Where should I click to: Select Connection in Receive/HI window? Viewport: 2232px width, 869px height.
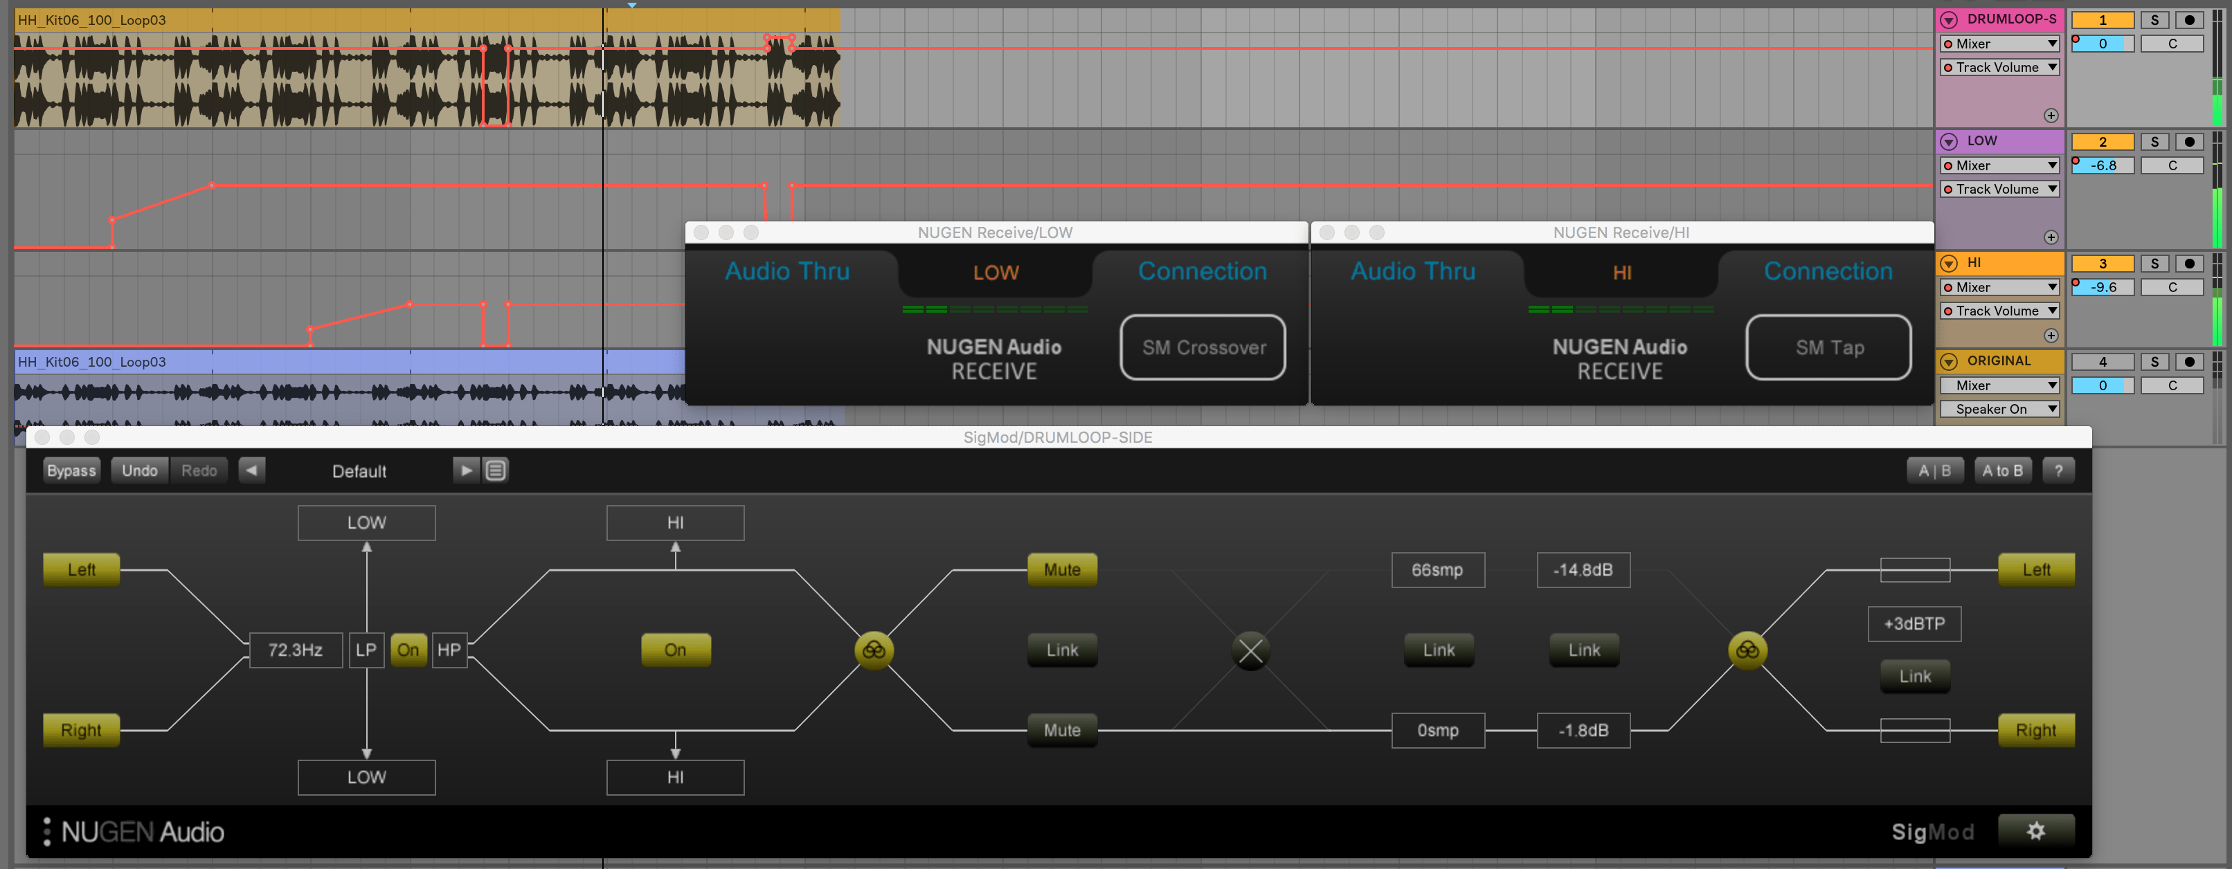click(1828, 271)
